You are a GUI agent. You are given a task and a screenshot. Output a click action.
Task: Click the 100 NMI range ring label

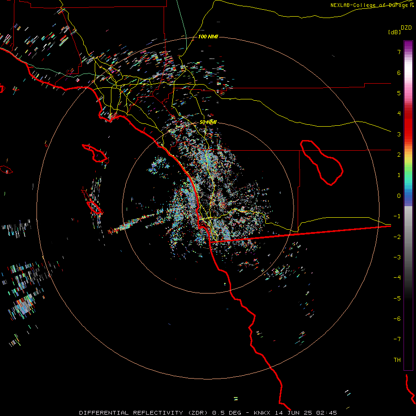coord(208,37)
